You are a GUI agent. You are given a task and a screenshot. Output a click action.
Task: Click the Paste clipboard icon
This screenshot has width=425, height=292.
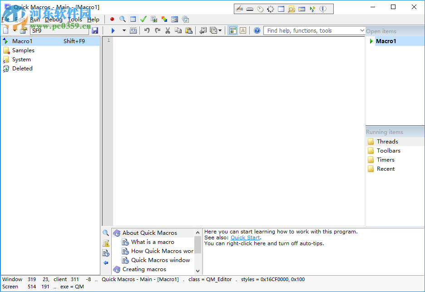(188, 30)
